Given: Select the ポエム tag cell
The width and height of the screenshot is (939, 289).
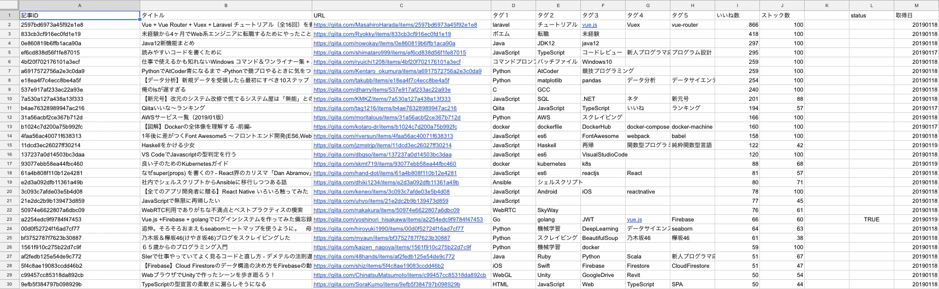Looking at the screenshot, I should coord(513,34).
